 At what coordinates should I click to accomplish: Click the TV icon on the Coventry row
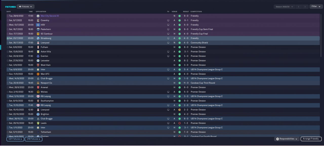(168, 20)
